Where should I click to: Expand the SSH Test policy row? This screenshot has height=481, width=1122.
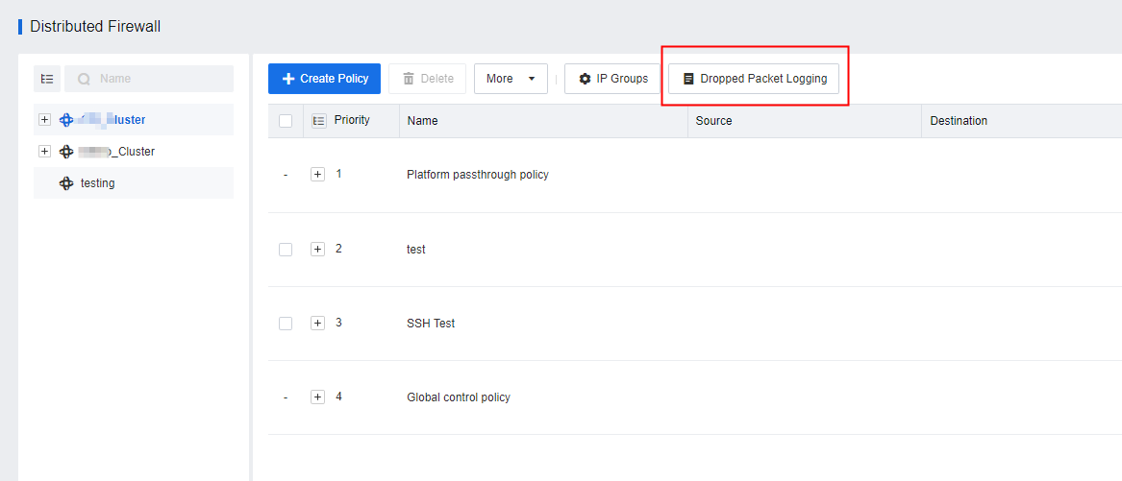pyautogui.click(x=318, y=323)
